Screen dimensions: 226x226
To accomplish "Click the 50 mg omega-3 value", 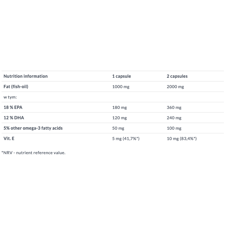I will tap(118, 128).
